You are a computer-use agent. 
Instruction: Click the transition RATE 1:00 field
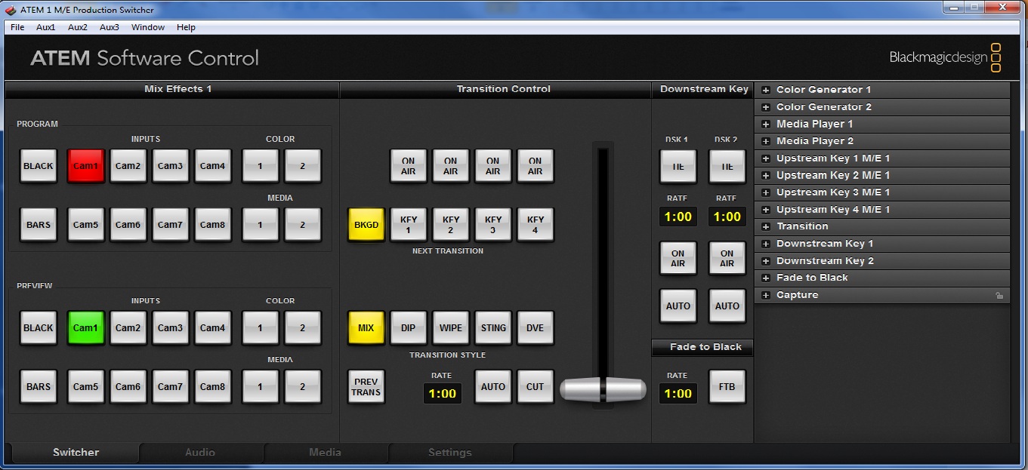click(442, 393)
